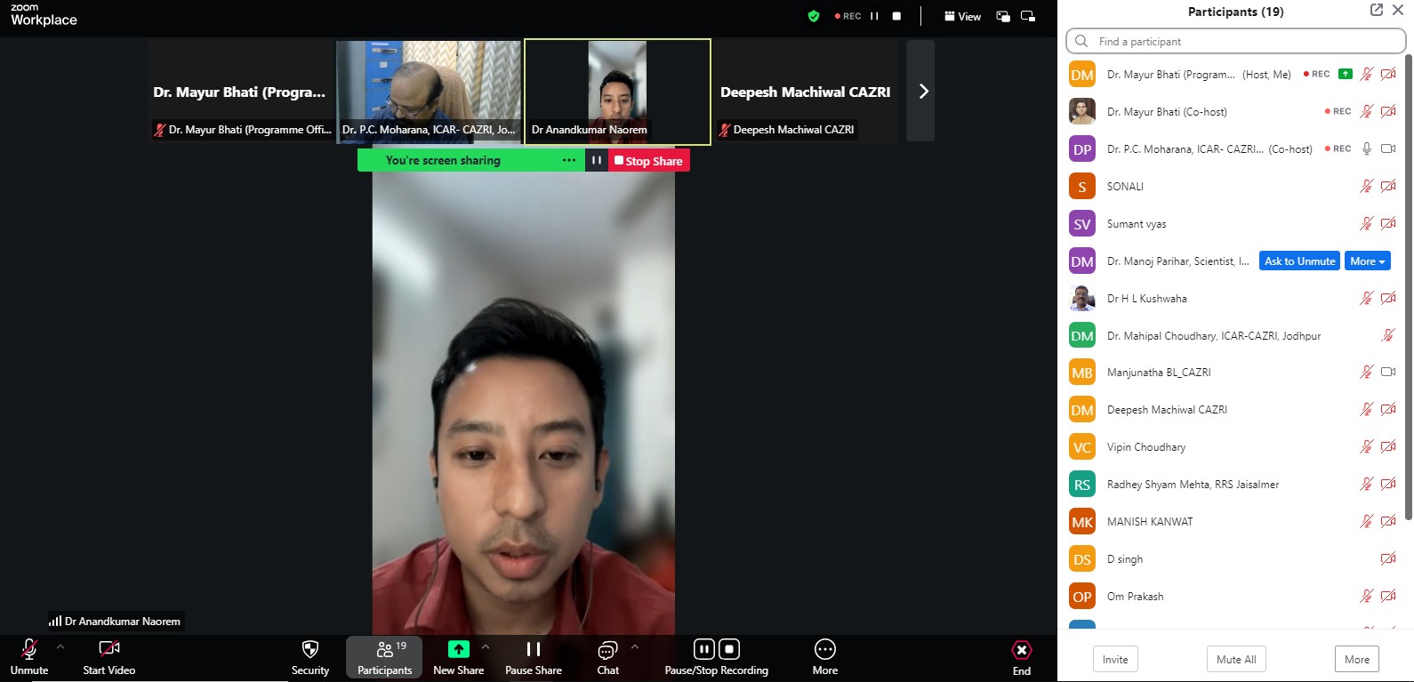Screen dimensions: 1414x682
Task: Show next video thumbnails with right arrow
Action: click(921, 91)
